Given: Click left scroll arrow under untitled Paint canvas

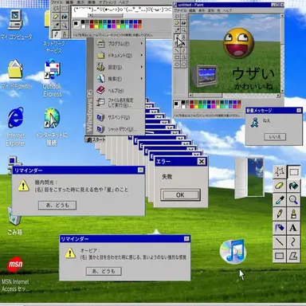Looking at the screenshot, I should point(190,95).
